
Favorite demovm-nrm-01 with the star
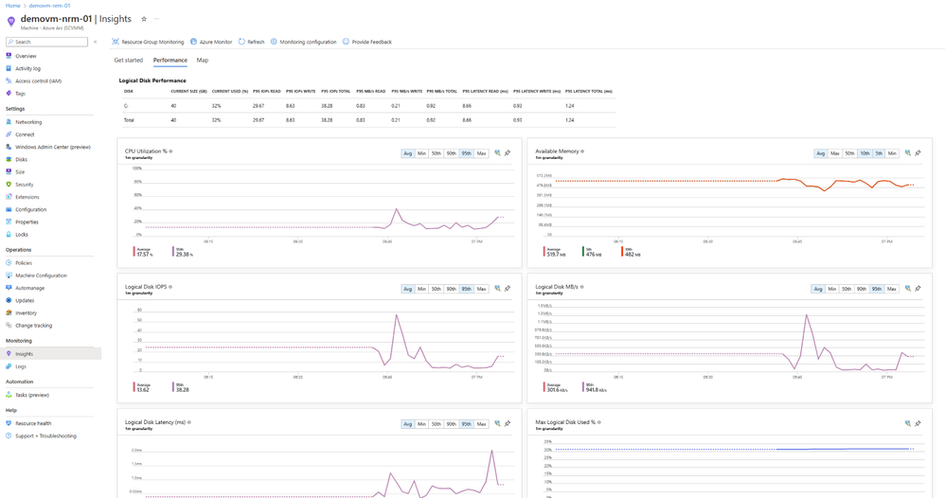144,19
